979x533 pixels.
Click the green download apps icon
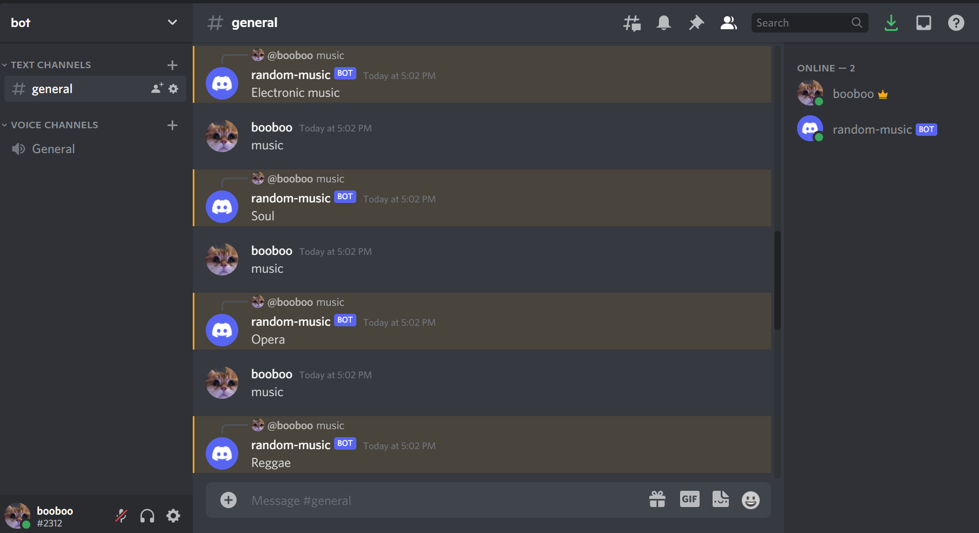tap(891, 23)
